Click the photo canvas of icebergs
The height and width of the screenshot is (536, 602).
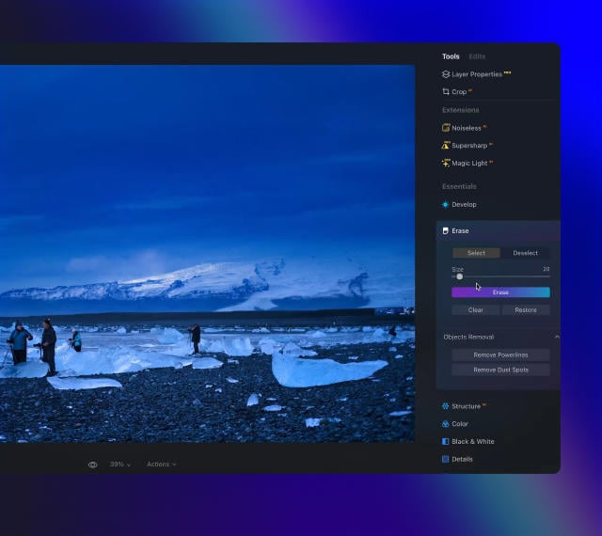207,253
